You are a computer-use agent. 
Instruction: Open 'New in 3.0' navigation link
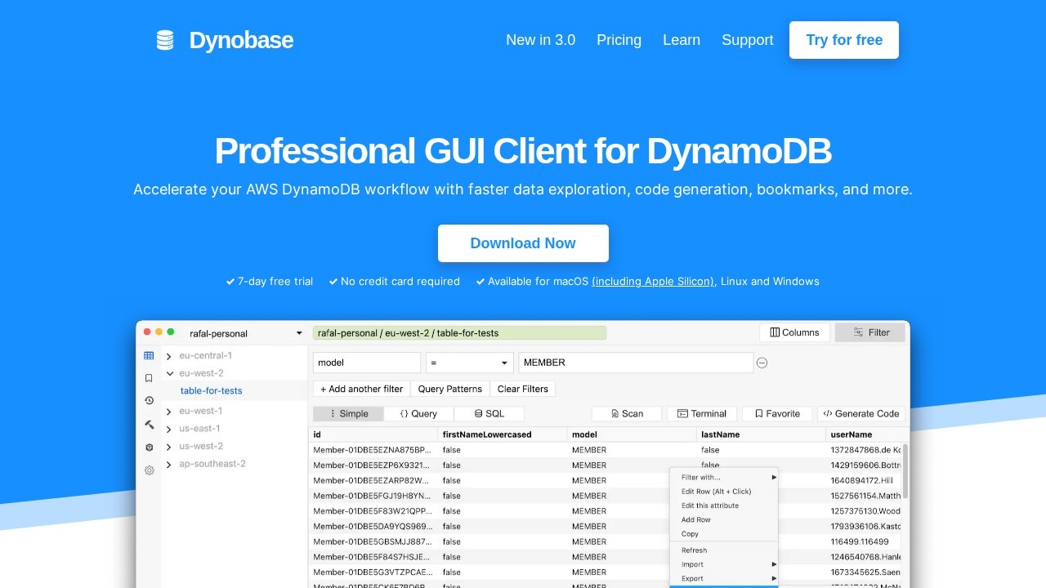click(x=540, y=40)
